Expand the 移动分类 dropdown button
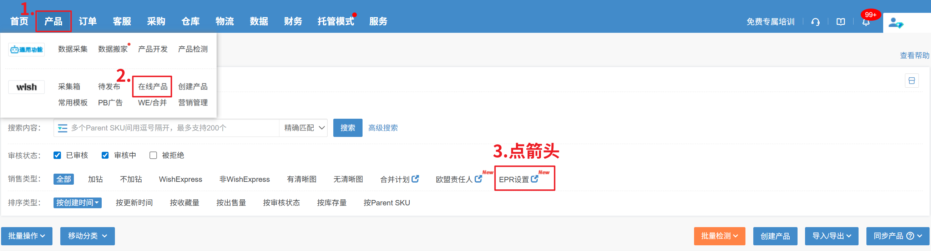Image resolution: width=931 pixels, height=251 pixels. point(87,236)
